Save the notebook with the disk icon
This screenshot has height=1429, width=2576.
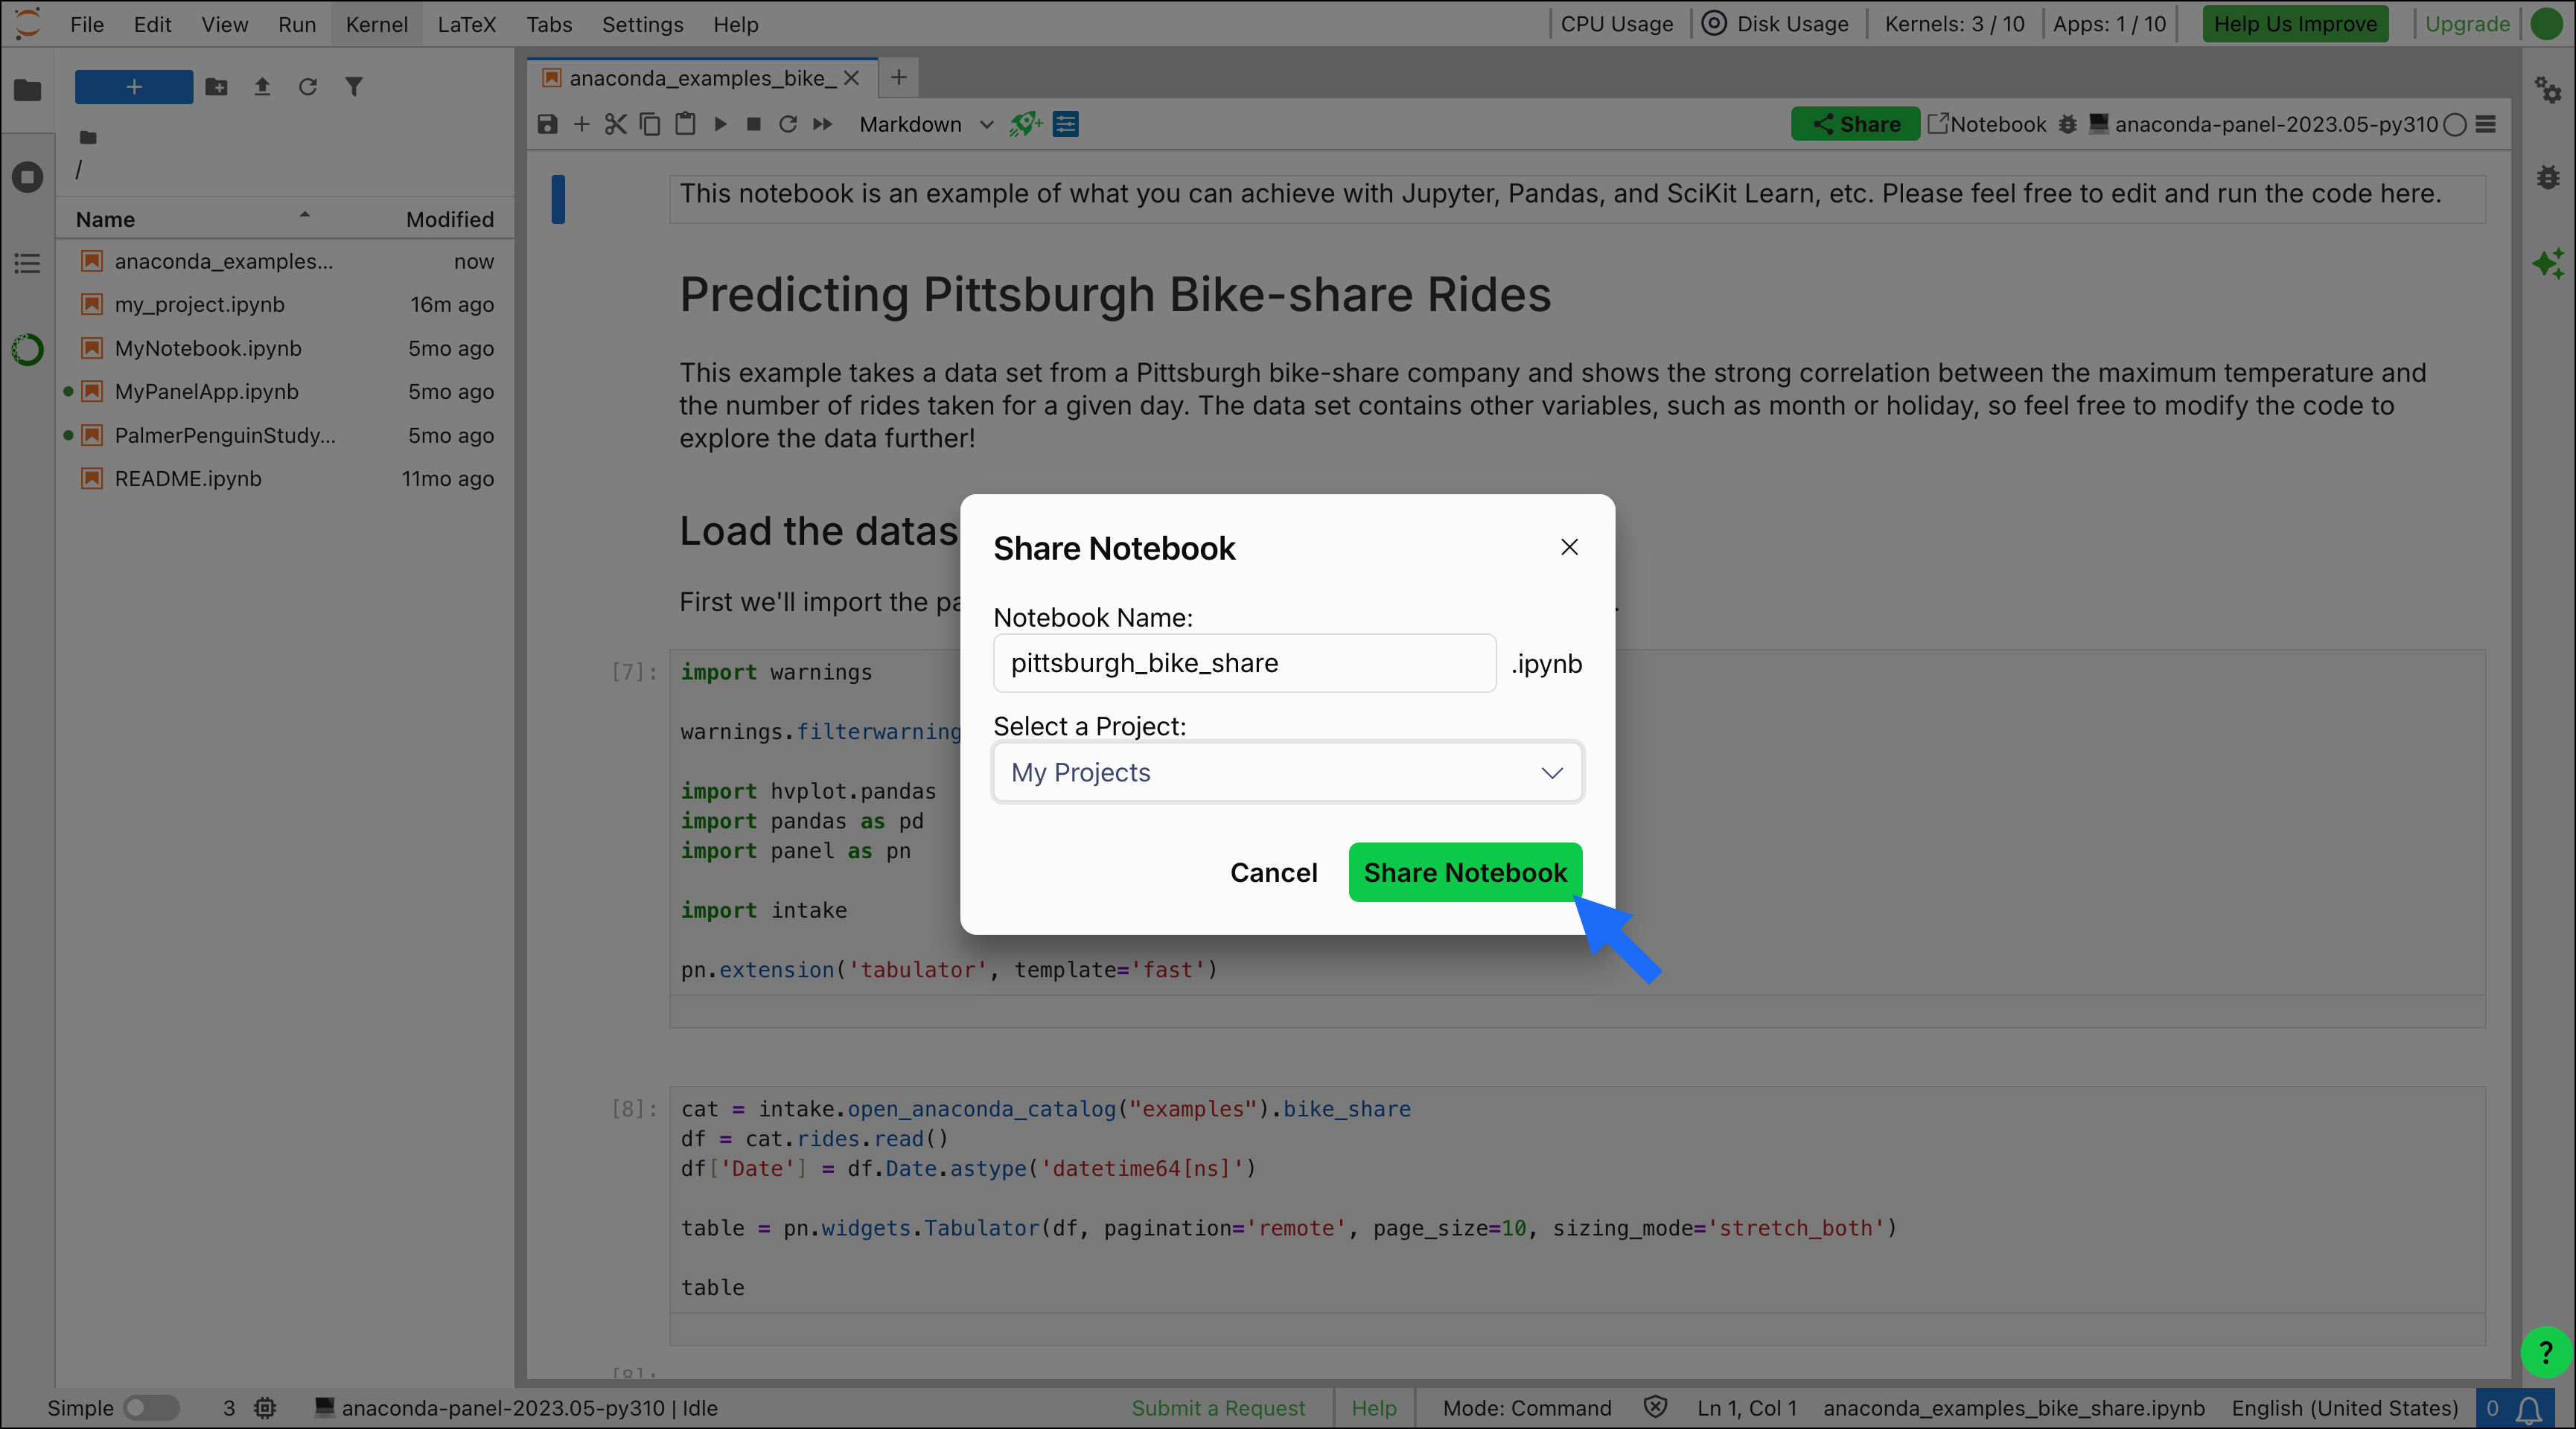[547, 124]
